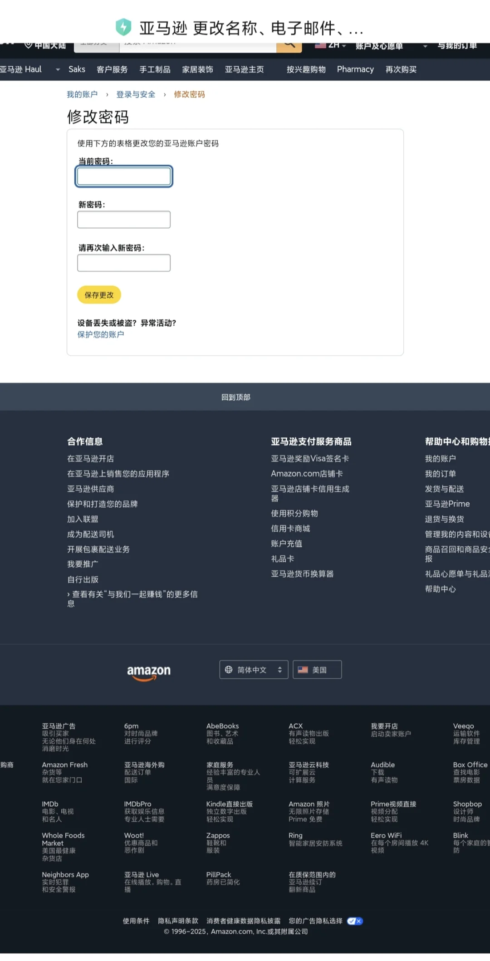Open 手工制品 in navigation bar
490x961 pixels.
click(155, 69)
